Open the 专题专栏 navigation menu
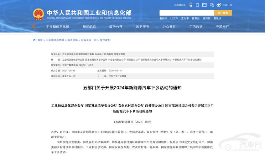This screenshot has width=265, height=155. point(222,27)
